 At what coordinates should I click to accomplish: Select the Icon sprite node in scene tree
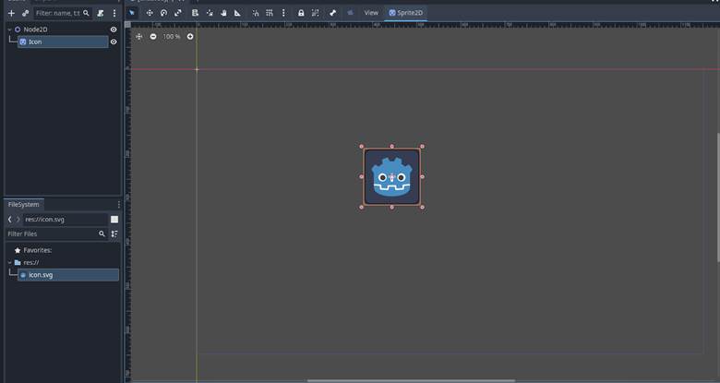click(x=63, y=42)
